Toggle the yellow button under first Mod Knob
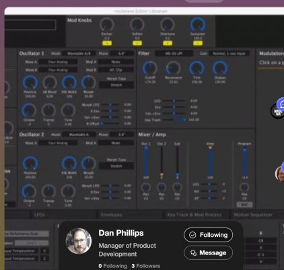284x270 pixels. [107, 43]
